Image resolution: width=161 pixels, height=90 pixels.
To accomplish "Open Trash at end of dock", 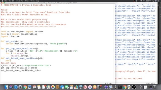I will click(x=154, y=87).
